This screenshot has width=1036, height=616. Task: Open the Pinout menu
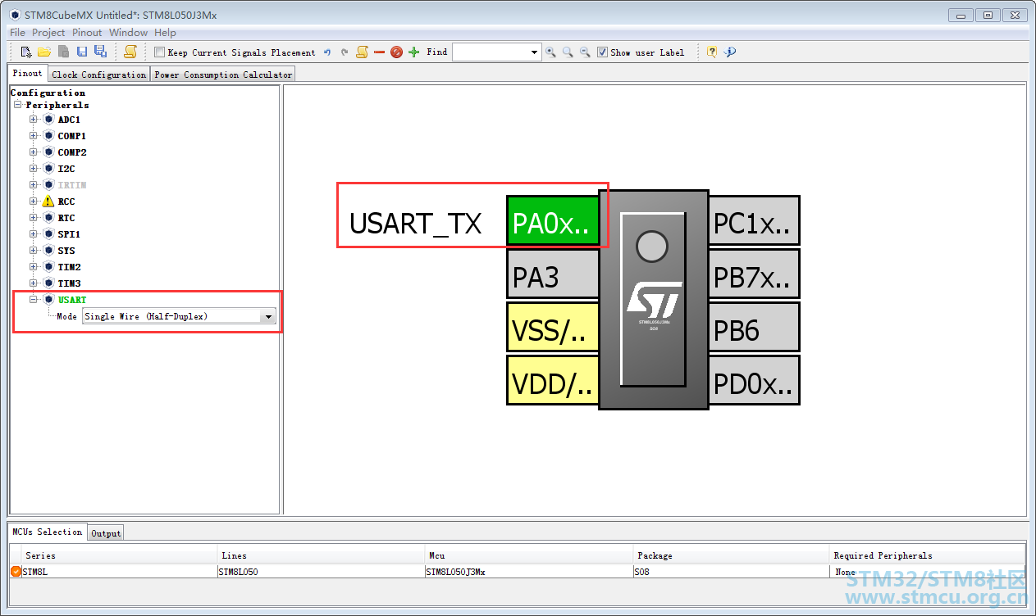87,33
